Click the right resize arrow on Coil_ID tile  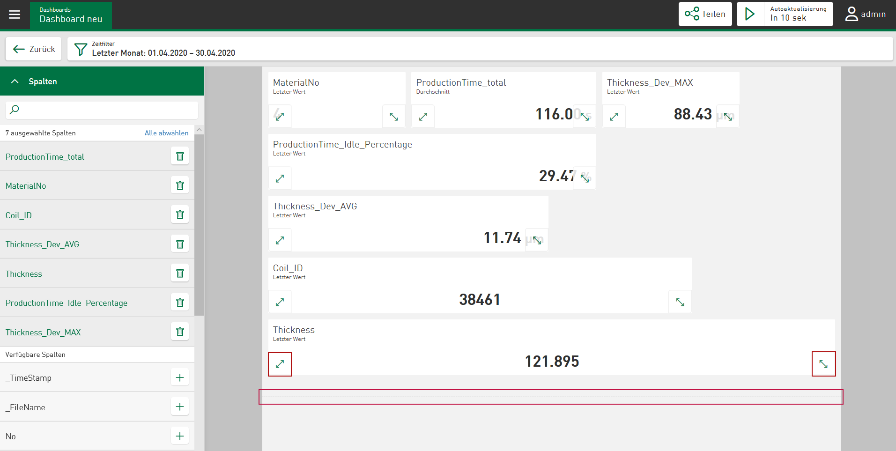click(680, 302)
